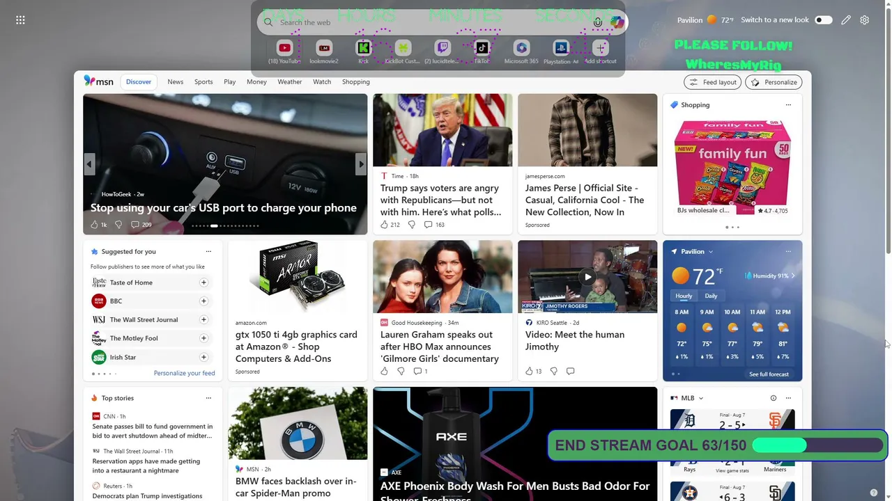
Task: Switch weather view to Daily
Action: 711,296
